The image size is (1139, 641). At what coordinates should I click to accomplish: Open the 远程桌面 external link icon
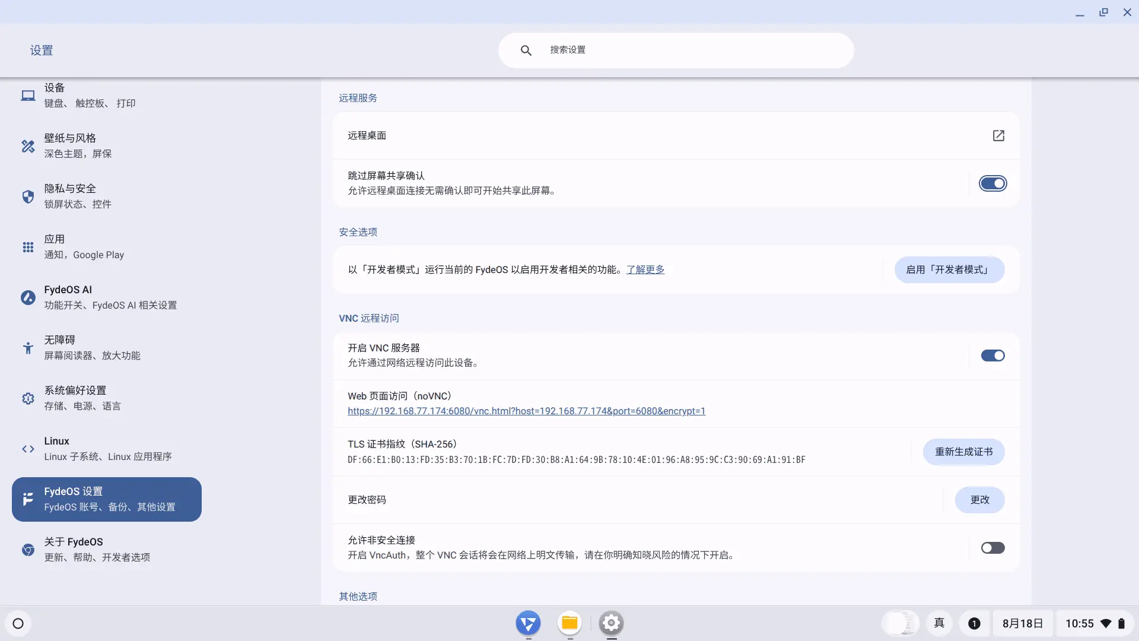pos(998,136)
